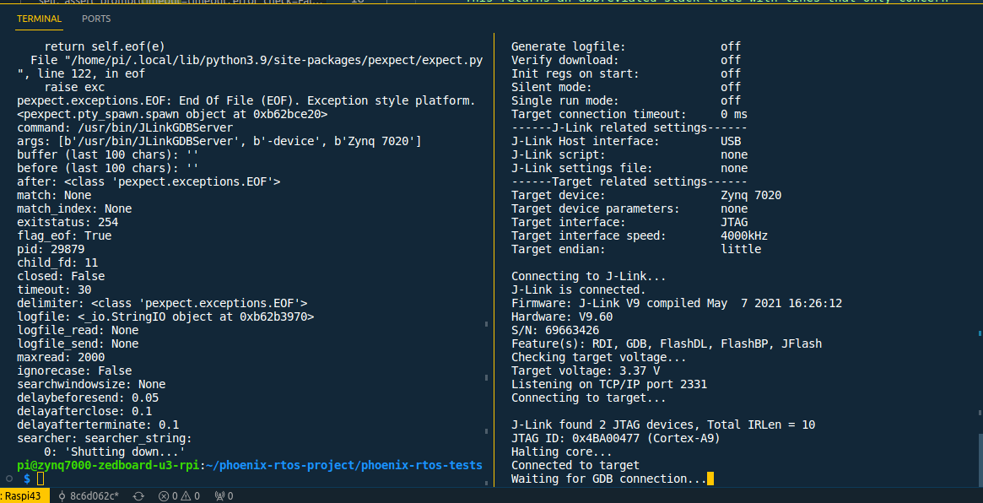Click the 'timeout: 30' line
This screenshot has width=983, height=503.
pos(54,289)
